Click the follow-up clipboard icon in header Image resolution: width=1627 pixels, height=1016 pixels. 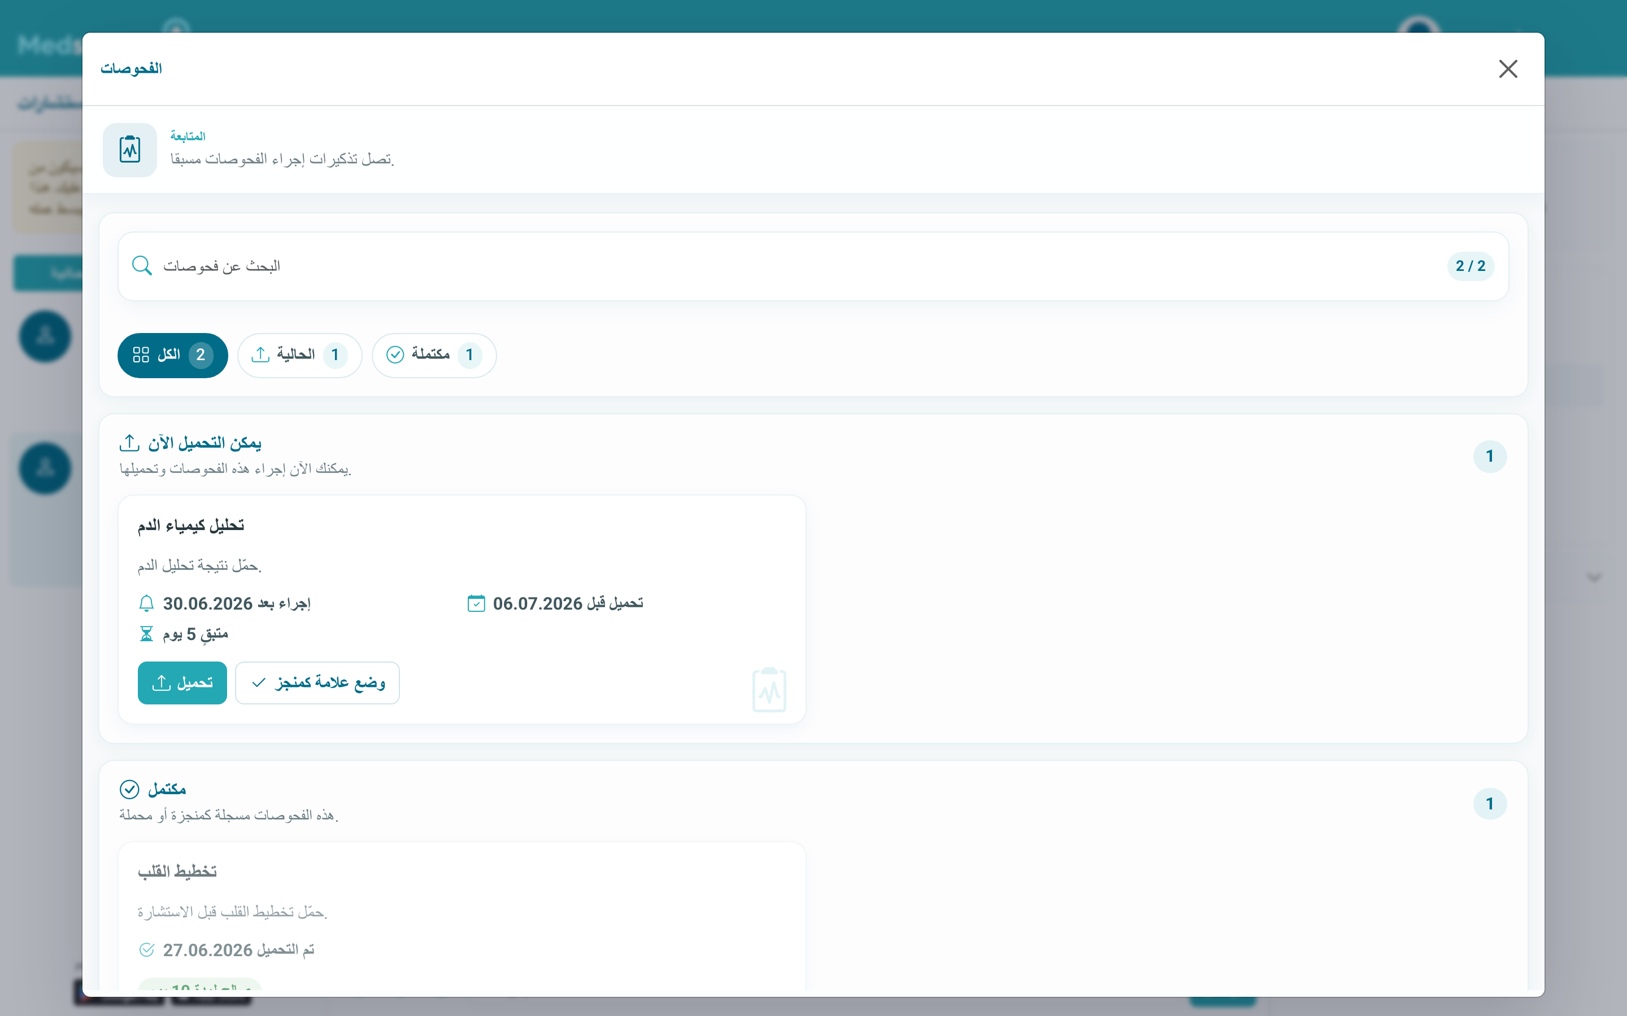point(130,150)
